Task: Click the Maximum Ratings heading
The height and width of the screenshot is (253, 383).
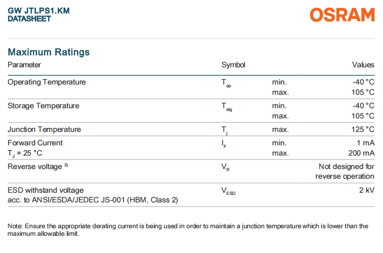Action: [49, 52]
